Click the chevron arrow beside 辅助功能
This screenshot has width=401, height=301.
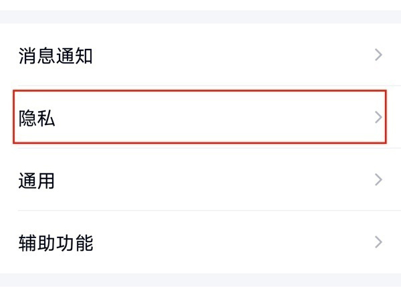(x=378, y=241)
